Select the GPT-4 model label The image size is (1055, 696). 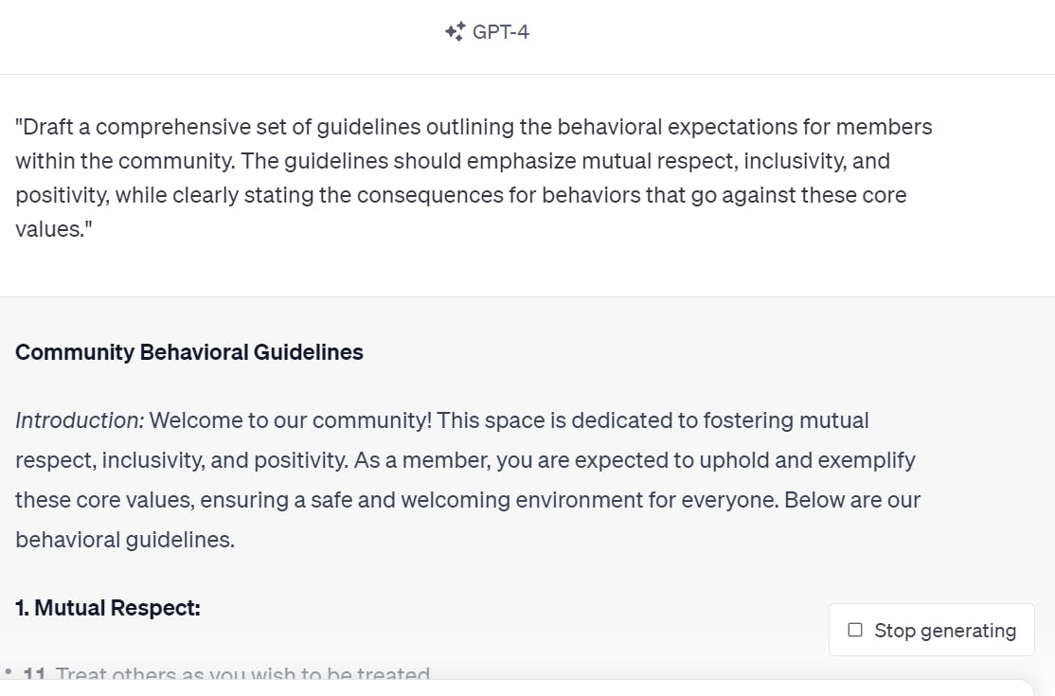[500, 32]
